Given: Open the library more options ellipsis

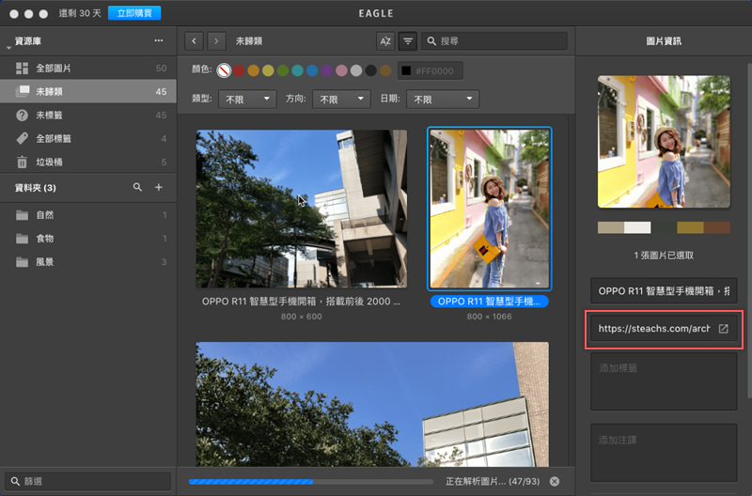Looking at the screenshot, I should coord(159,41).
